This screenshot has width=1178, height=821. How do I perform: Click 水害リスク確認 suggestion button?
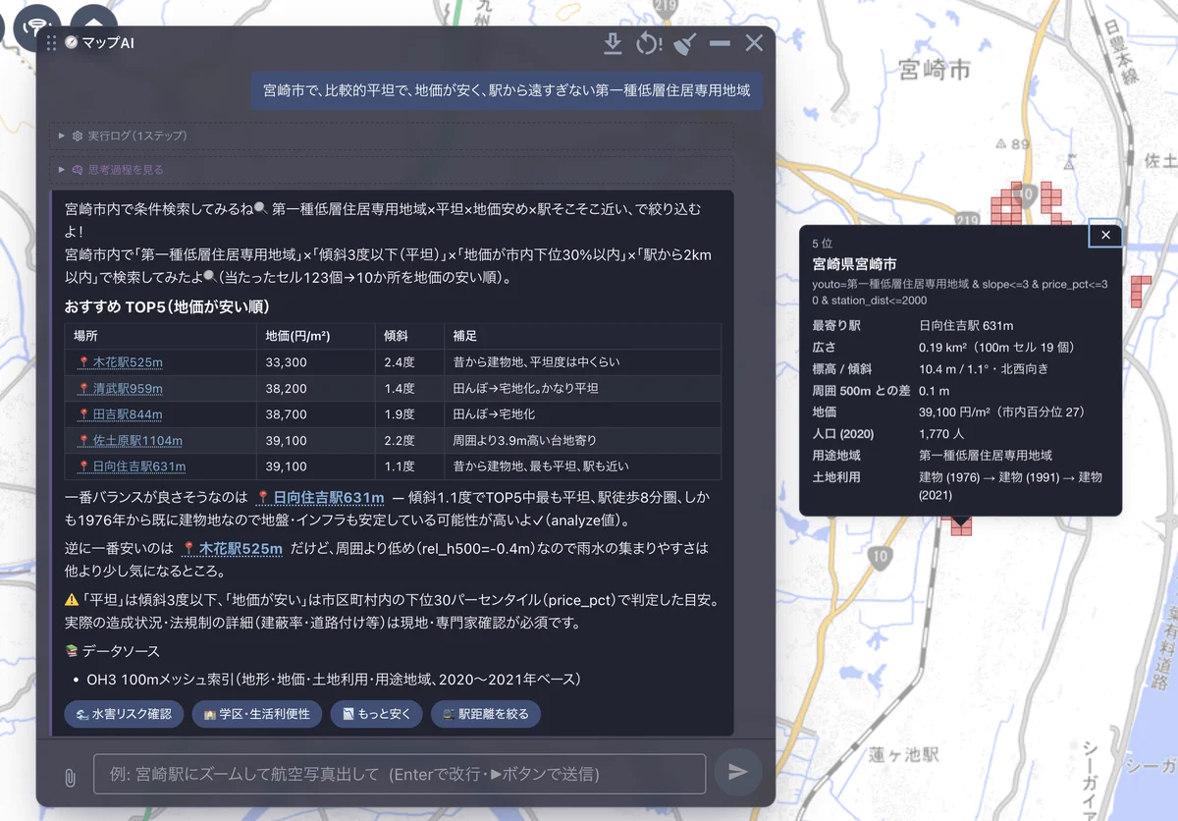[124, 714]
